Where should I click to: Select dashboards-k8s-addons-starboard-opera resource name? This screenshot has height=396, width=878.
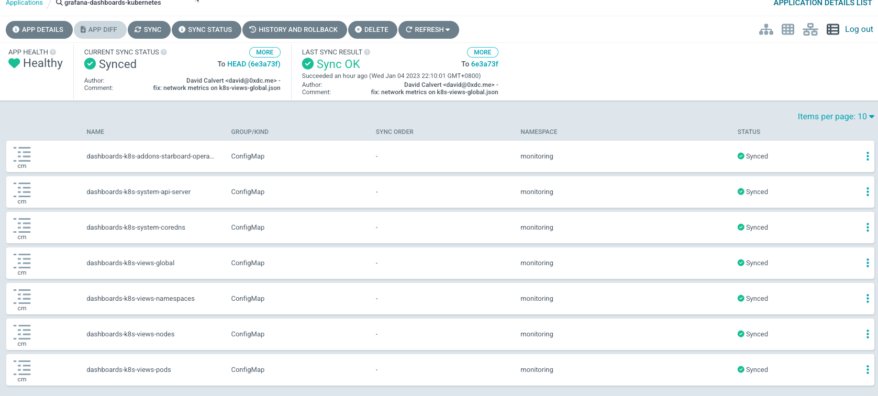(x=150, y=156)
